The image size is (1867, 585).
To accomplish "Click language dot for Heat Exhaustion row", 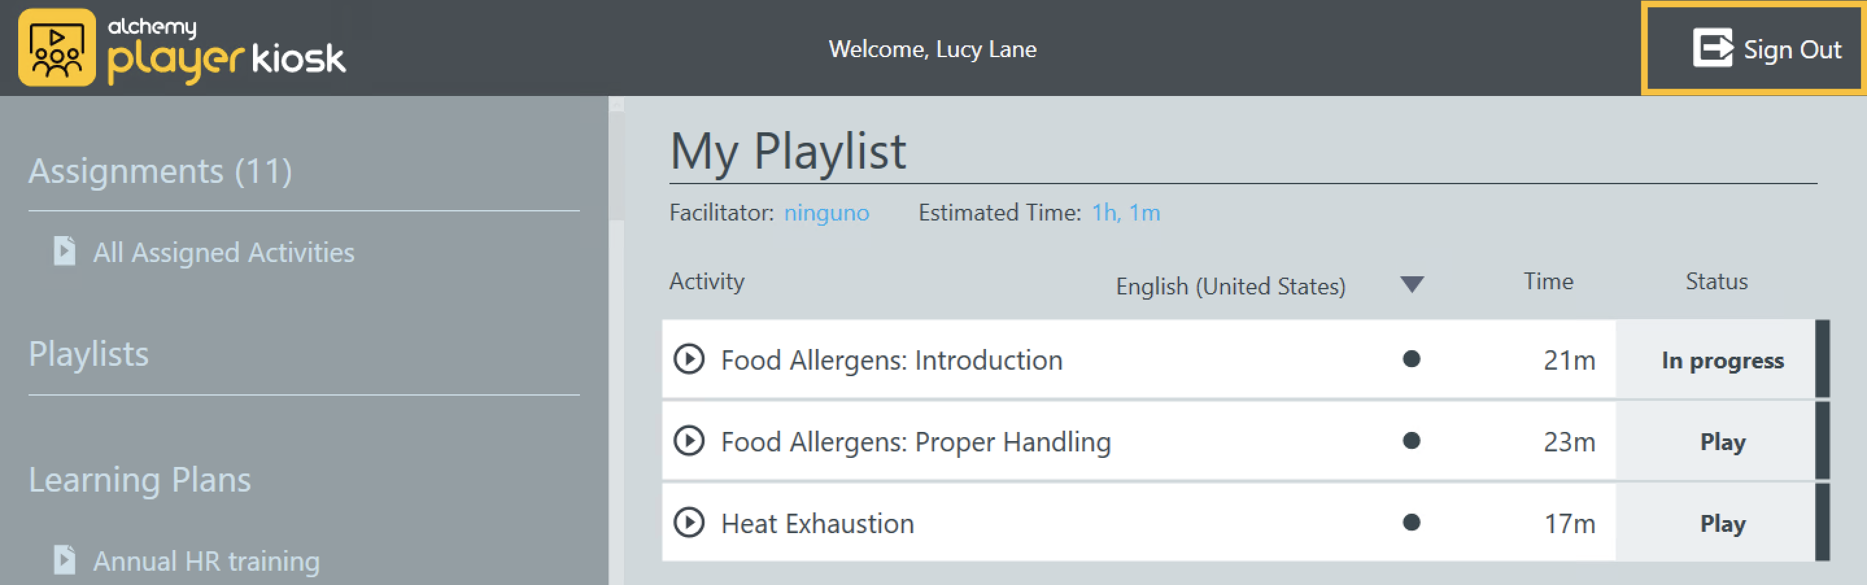I will pos(1410,523).
